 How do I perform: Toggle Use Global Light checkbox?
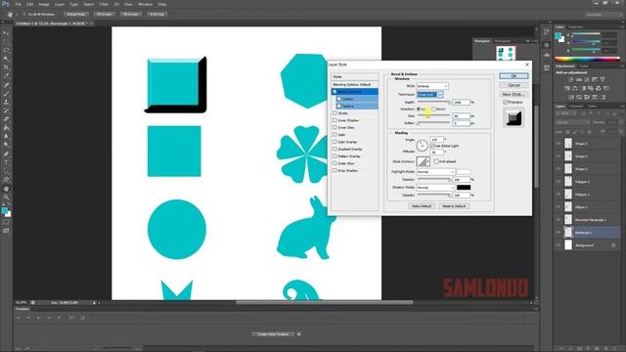432,146
